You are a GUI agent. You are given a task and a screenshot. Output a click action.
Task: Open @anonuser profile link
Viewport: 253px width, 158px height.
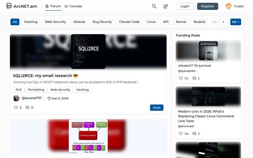tap(186, 126)
